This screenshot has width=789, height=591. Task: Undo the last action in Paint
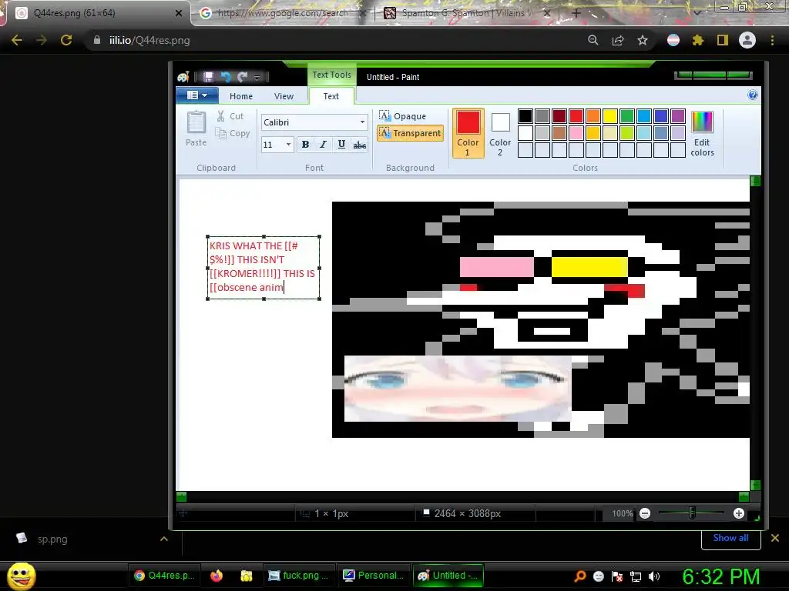(x=226, y=77)
